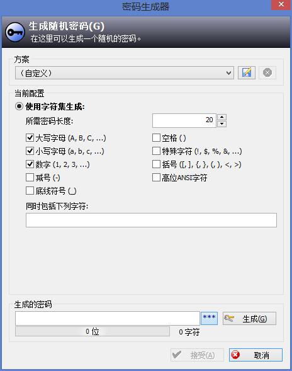The width and height of the screenshot is (292, 371).
Task: Enable 特殊字符 (!, $, %, &, ...) checkbox
Action: tap(156, 151)
